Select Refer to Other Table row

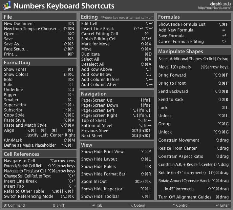click(39, 191)
